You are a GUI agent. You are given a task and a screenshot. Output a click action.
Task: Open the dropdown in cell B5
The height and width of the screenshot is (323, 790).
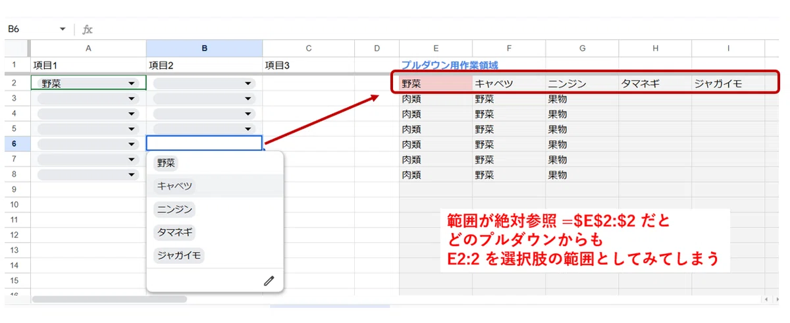point(248,129)
